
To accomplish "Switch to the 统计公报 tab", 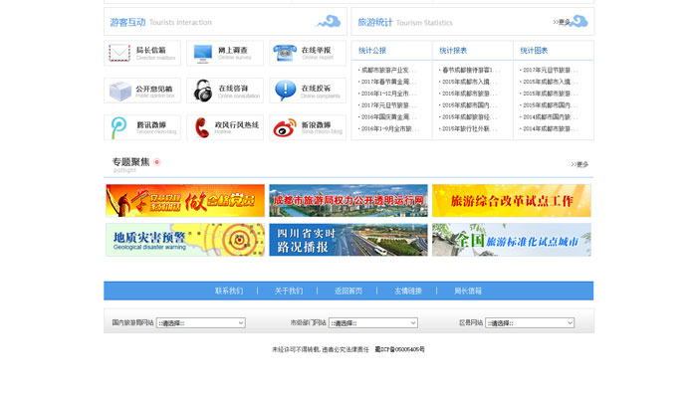I will click(372, 51).
